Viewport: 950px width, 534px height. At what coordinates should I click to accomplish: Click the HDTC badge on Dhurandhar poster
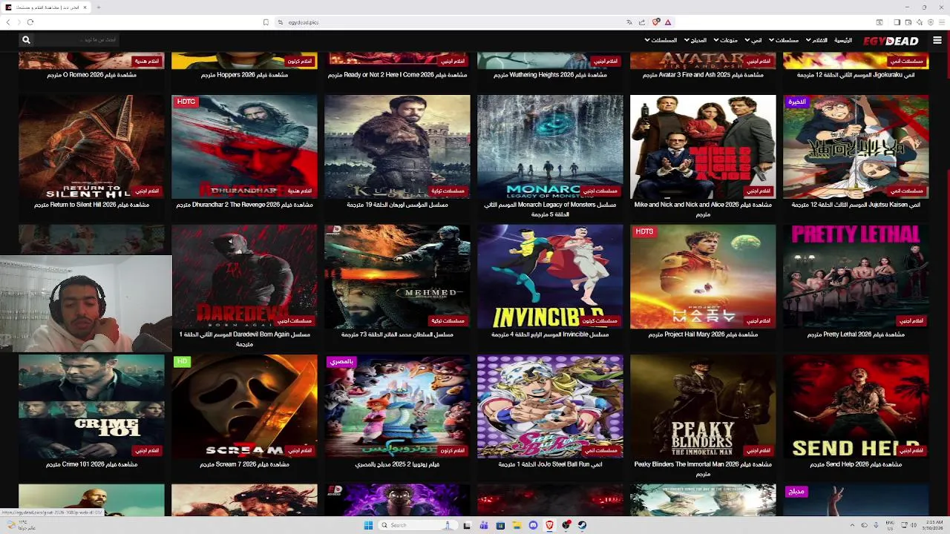click(186, 102)
